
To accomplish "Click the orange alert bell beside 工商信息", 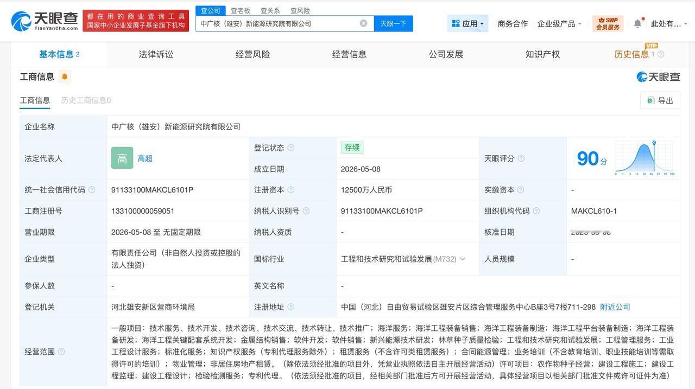I will (x=65, y=76).
